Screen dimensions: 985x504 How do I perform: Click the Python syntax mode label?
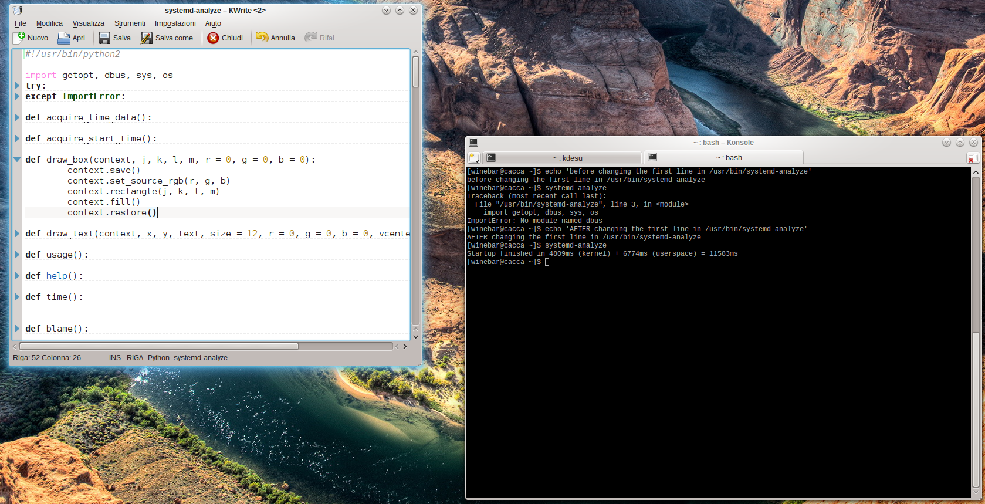158,358
